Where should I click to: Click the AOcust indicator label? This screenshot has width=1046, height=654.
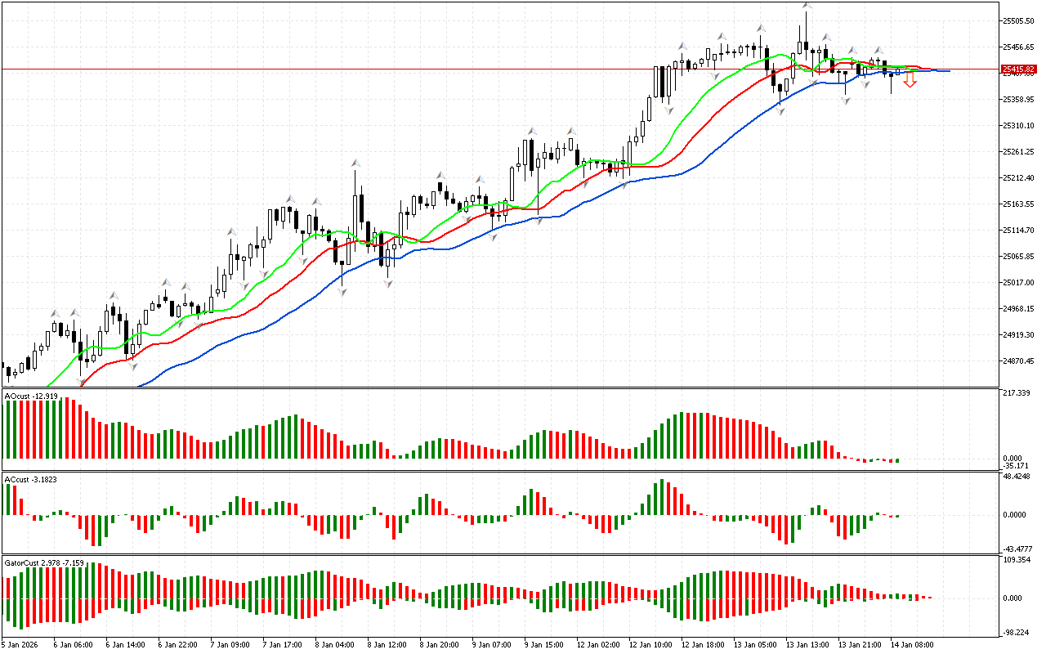pyautogui.click(x=31, y=396)
